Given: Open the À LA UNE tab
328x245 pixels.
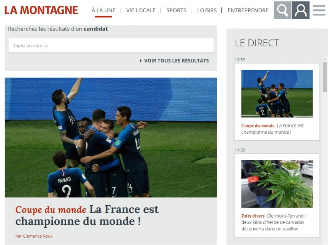Looking at the screenshot, I should [x=103, y=10].
